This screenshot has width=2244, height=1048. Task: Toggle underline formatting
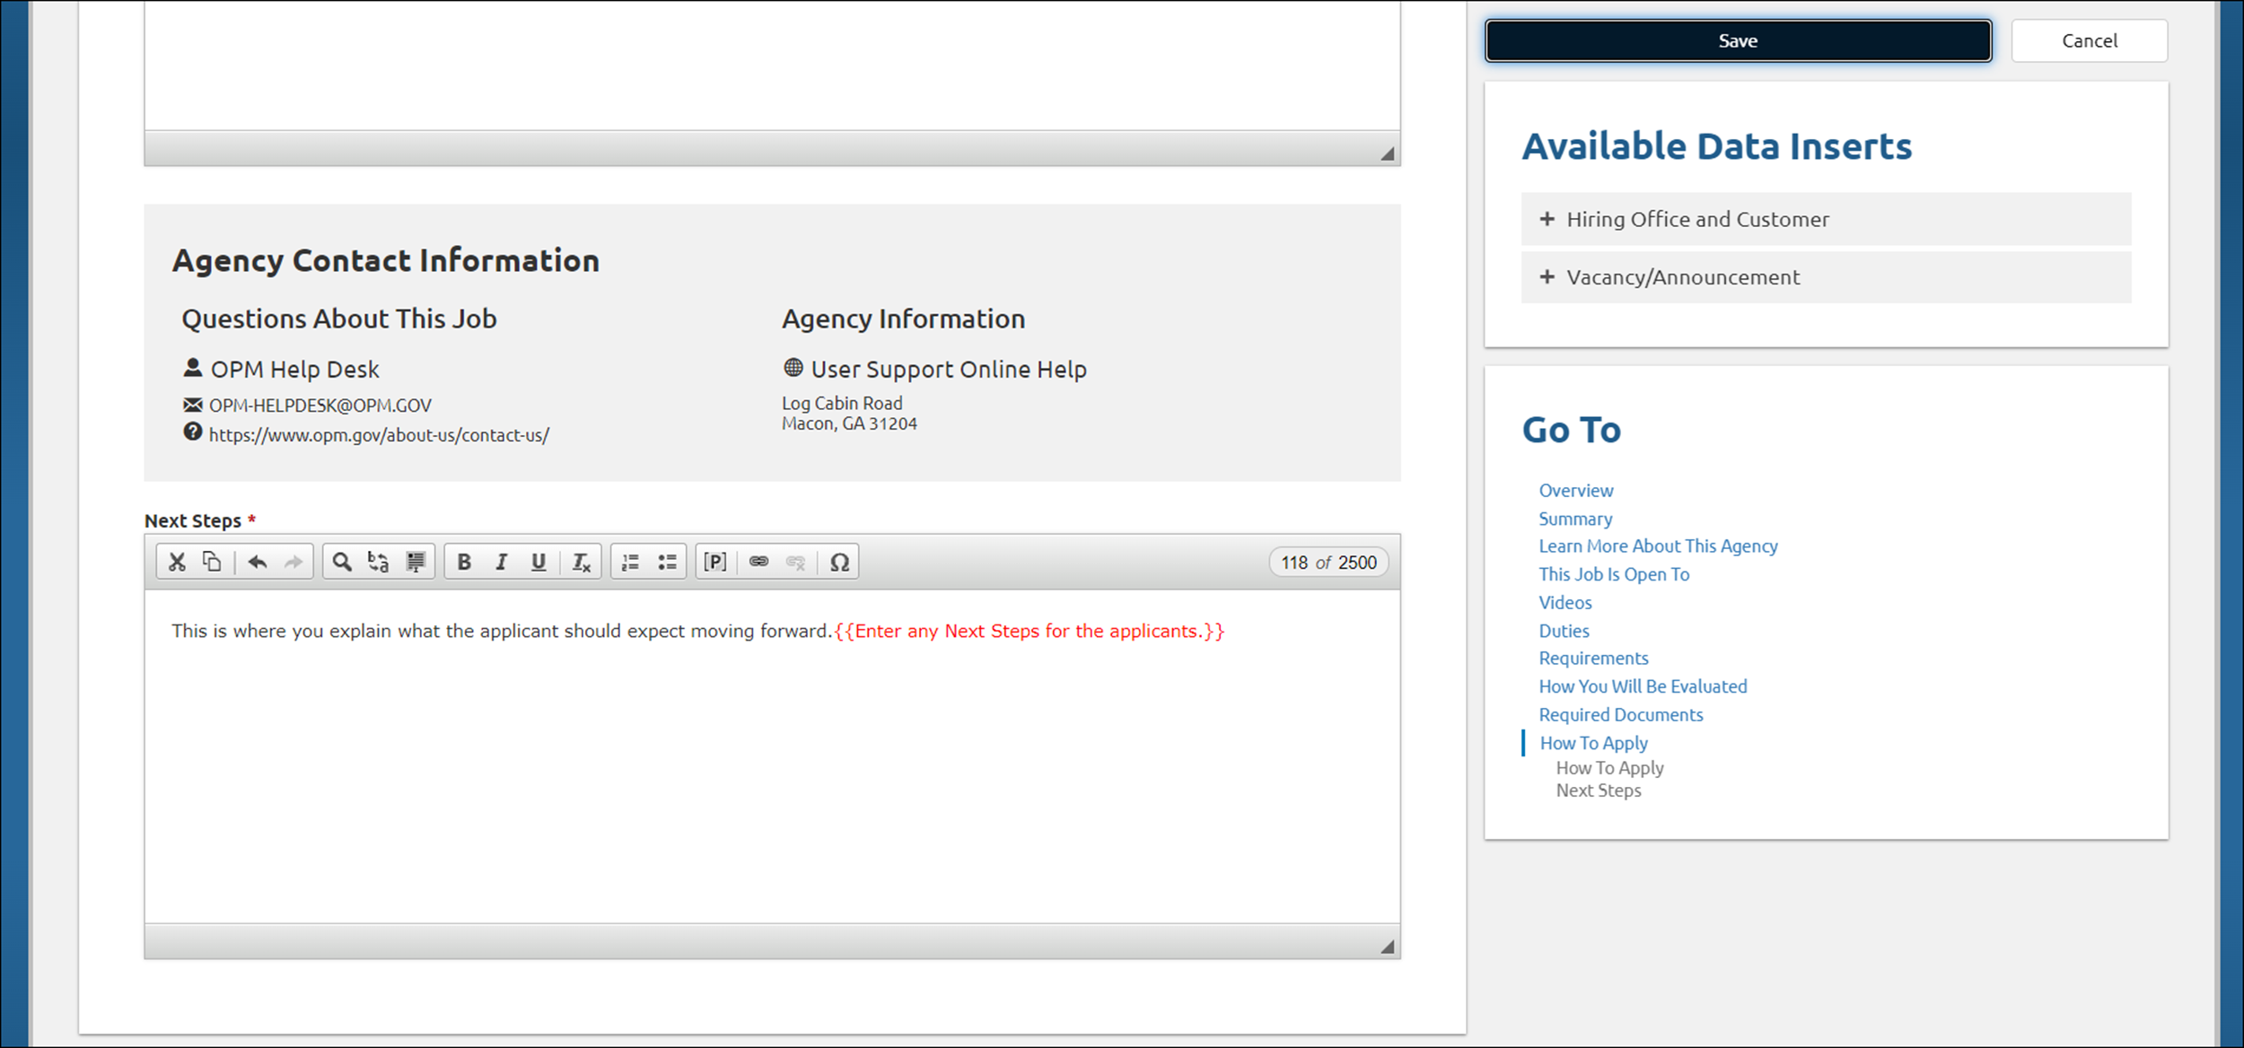click(x=539, y=562)
